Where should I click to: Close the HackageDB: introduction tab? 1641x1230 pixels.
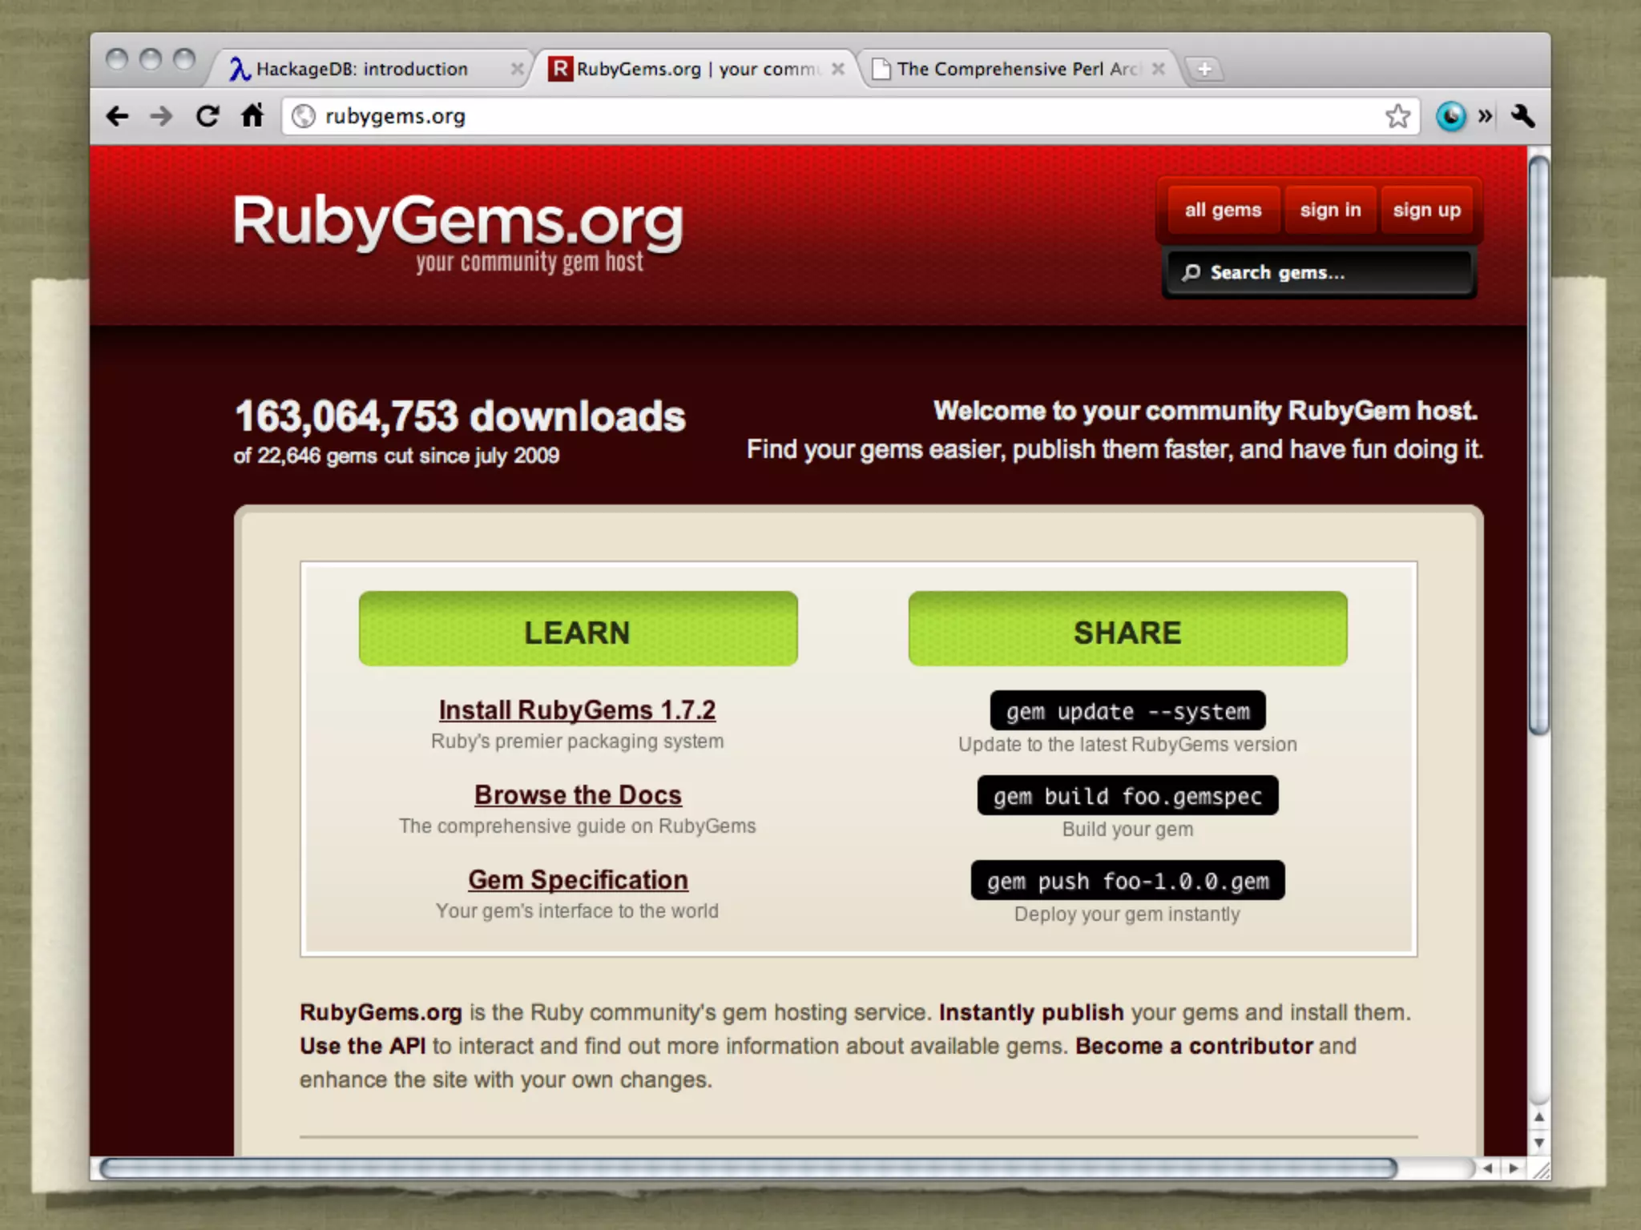(x=517, y=69)
